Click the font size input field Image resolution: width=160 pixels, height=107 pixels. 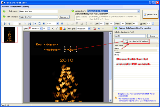point(45,29)
